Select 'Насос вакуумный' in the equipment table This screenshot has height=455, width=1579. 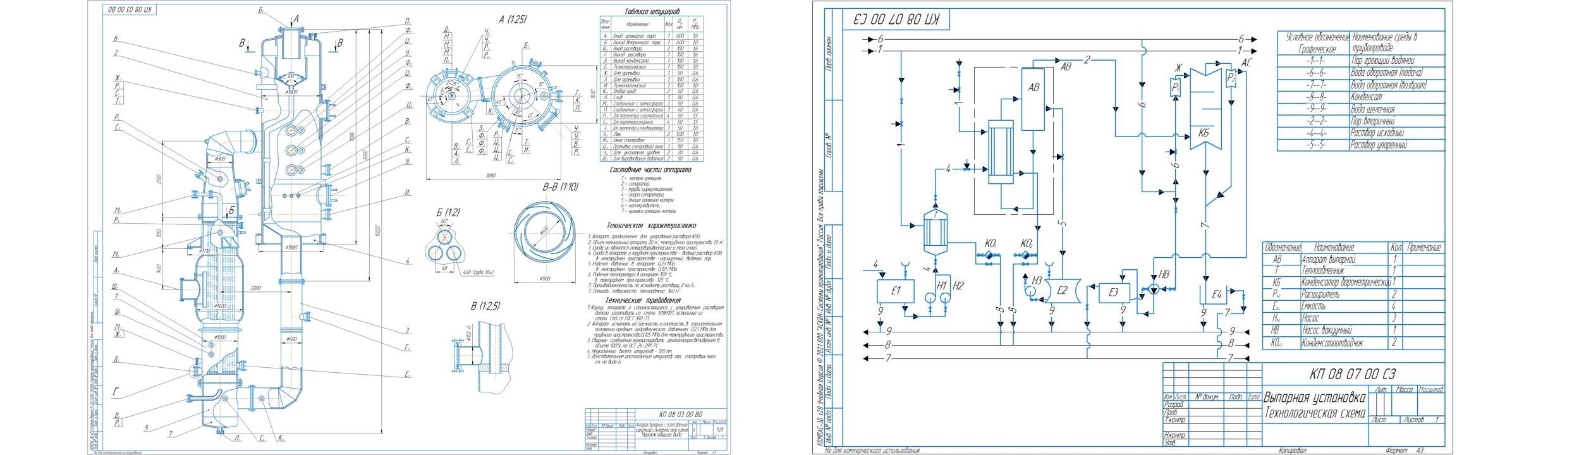click(1329, 331)
